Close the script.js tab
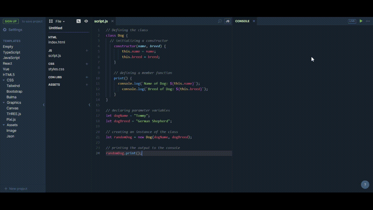373x210 pixels. click(x=112, y=21)
